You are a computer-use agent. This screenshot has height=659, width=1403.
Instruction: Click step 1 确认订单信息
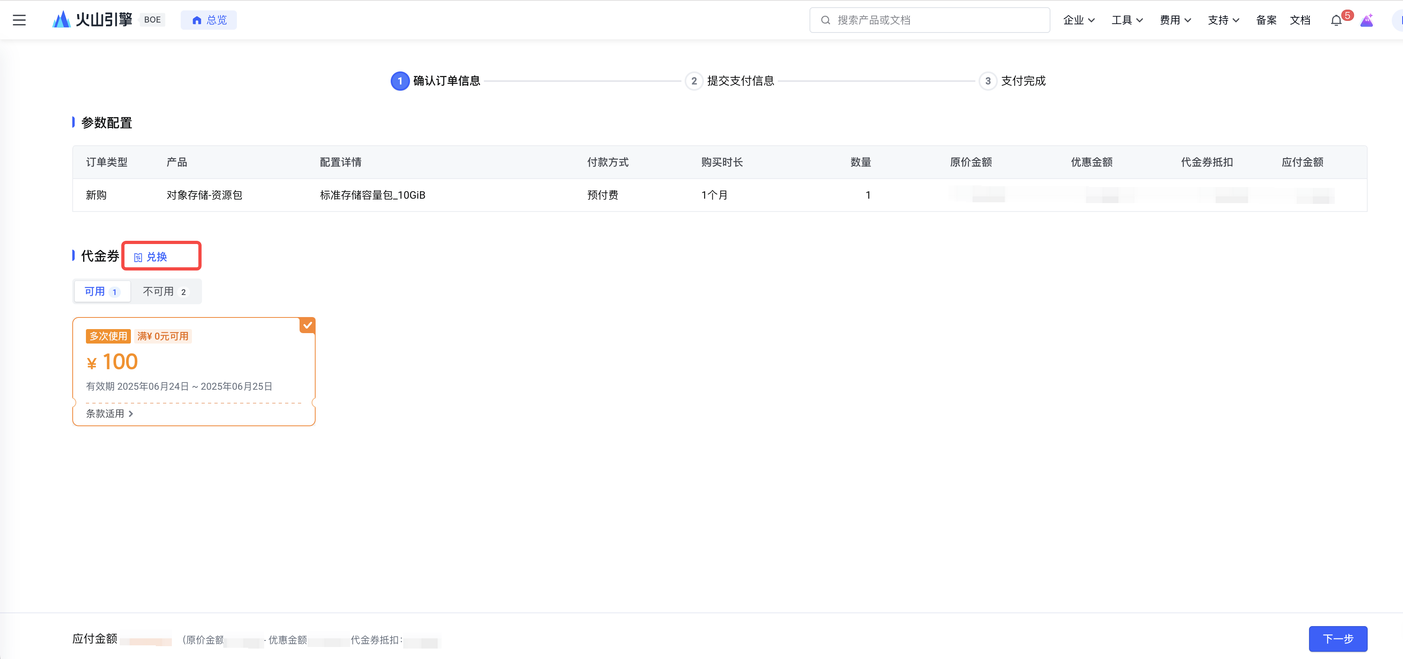[x=436, y=81]
